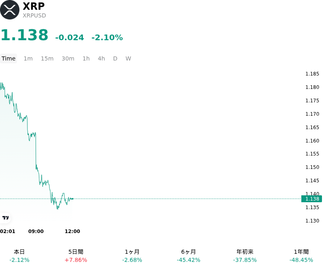Image resolution: width=324 pixels, height=268 pixels.
Task: Switch to daily D interval
Action: point(115,58)
